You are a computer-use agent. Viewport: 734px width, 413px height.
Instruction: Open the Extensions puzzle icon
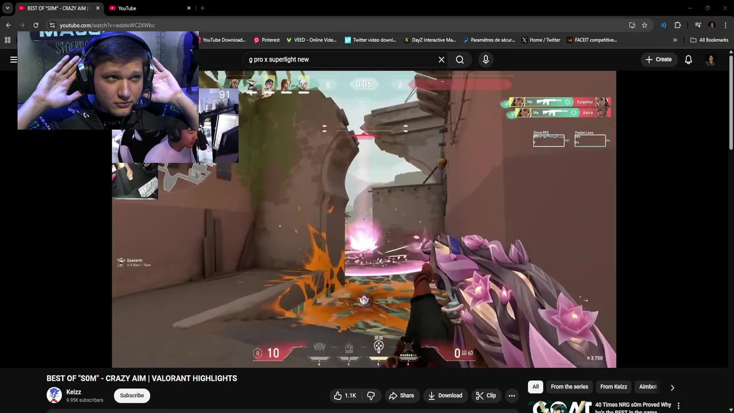click(677, 25)
